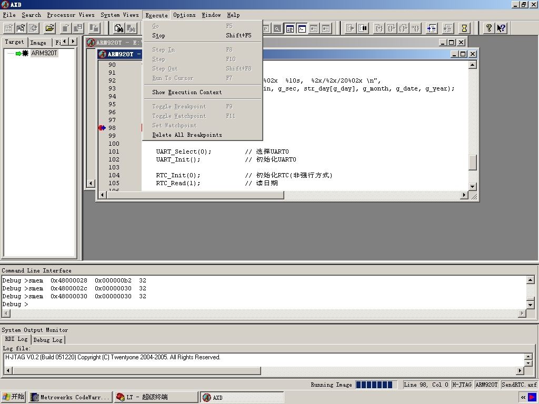The width and height of the screenshot is (539, 404).
Task: Click the Load Image toolbar icon
Action: 8,28
